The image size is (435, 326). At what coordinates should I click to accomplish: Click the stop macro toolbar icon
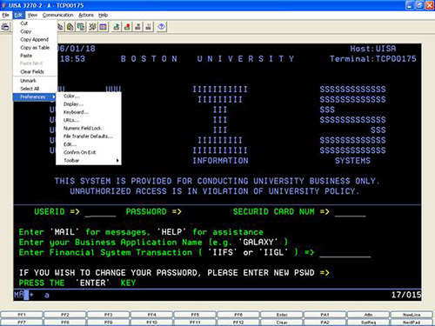point(137,27)
